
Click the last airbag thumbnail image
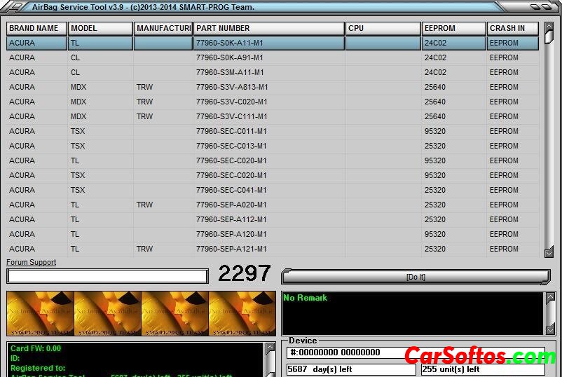(242, 313)
